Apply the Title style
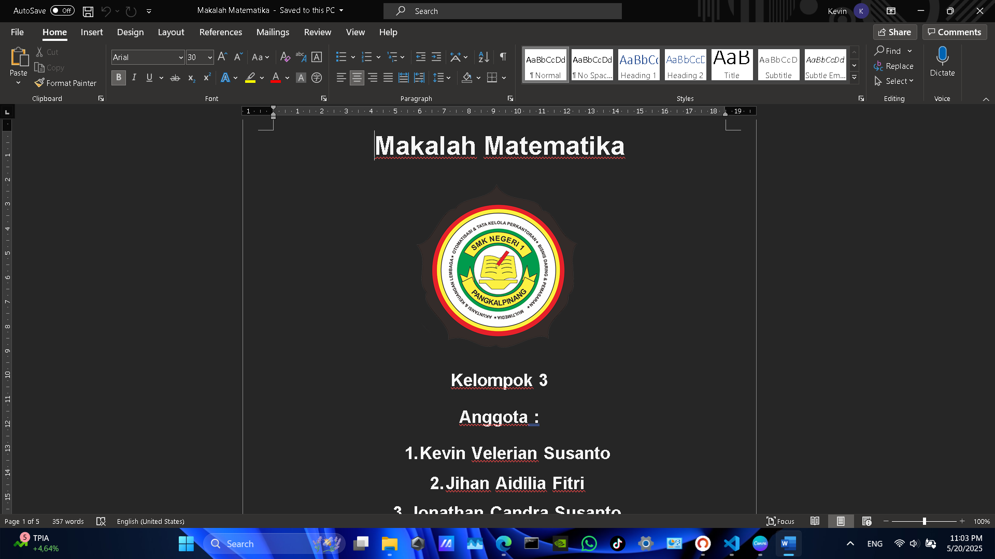This screenshot has height=559, width=995. (732, 65)
